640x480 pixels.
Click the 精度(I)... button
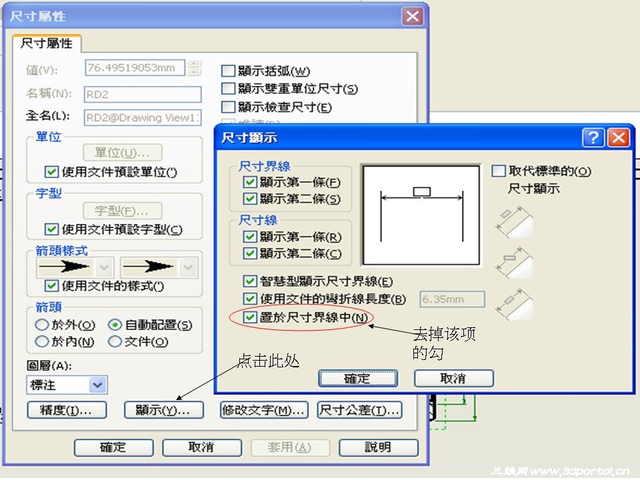[x=67, y=410]
